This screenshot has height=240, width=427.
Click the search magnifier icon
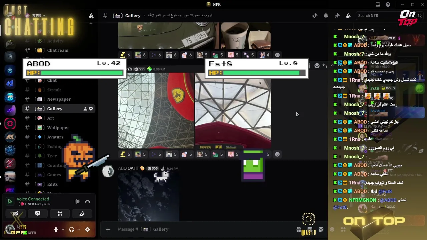tap(420, 16)
